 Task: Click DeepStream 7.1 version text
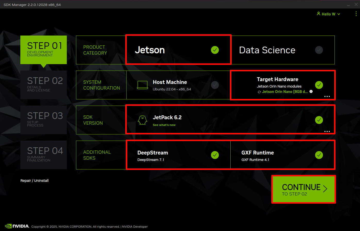coord(151,160)
